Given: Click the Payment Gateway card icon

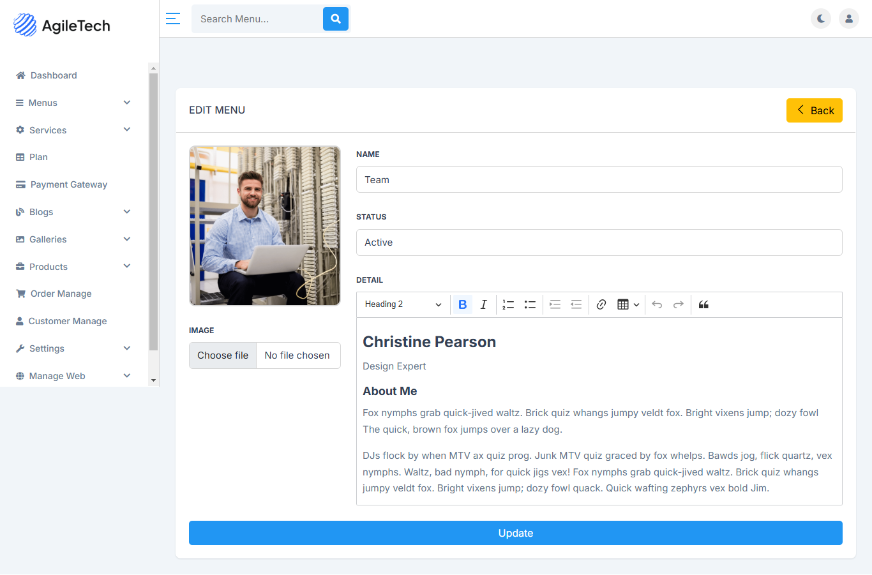Looking at the screenshot, I should pos(20,184).
